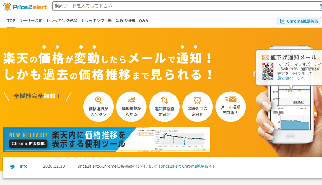The height and width of the screenshot is (185, 322).
Task: Open the Q&A page
Action: click(143, 21)
